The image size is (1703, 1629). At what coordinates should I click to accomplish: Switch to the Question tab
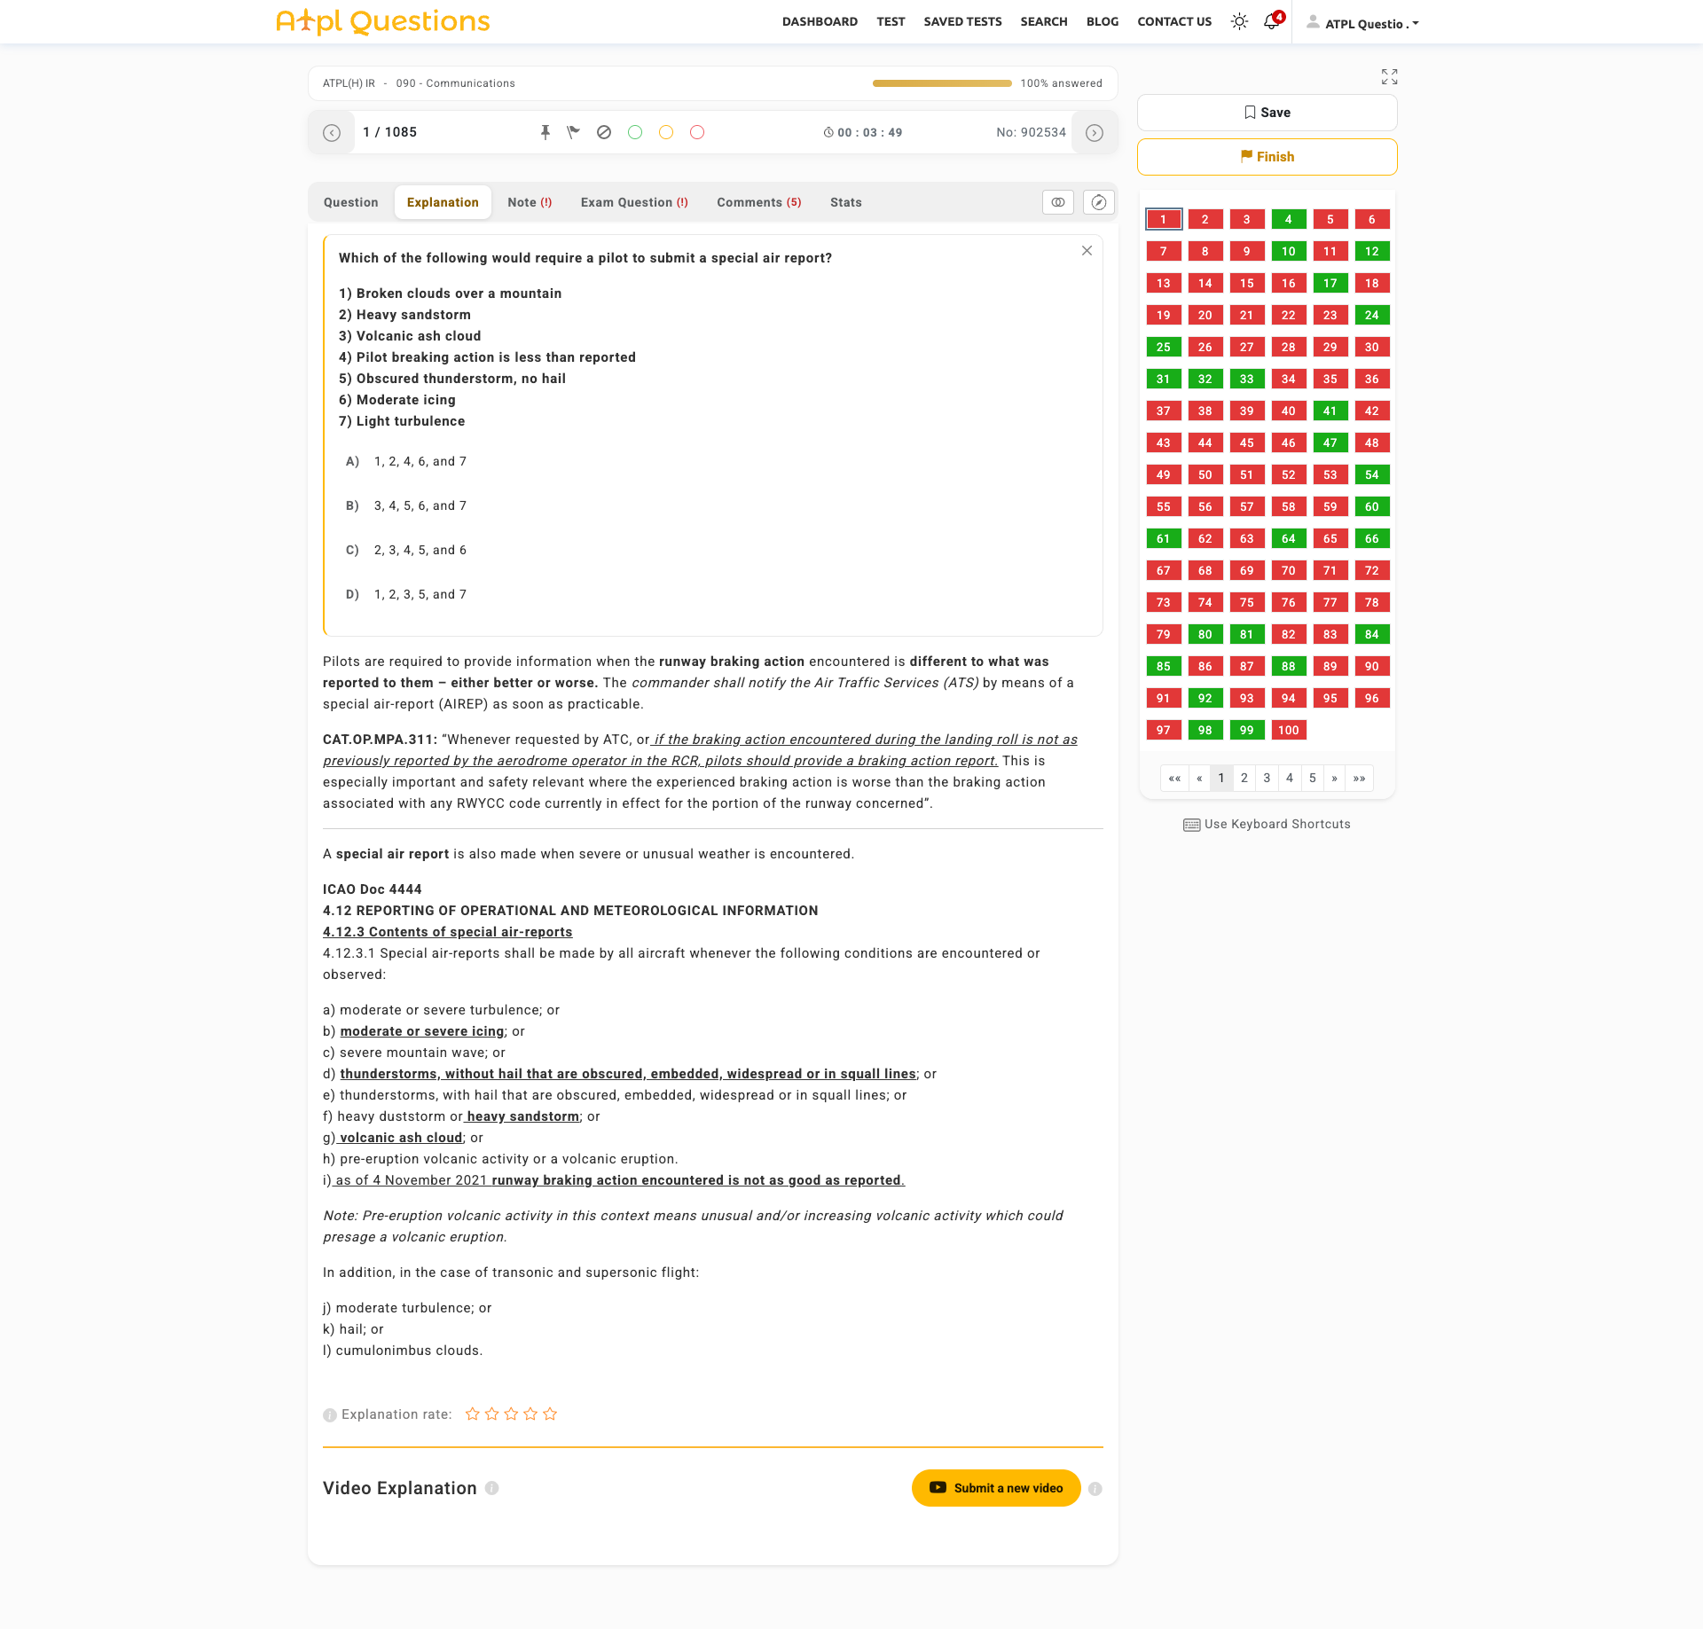pos(351,202)
